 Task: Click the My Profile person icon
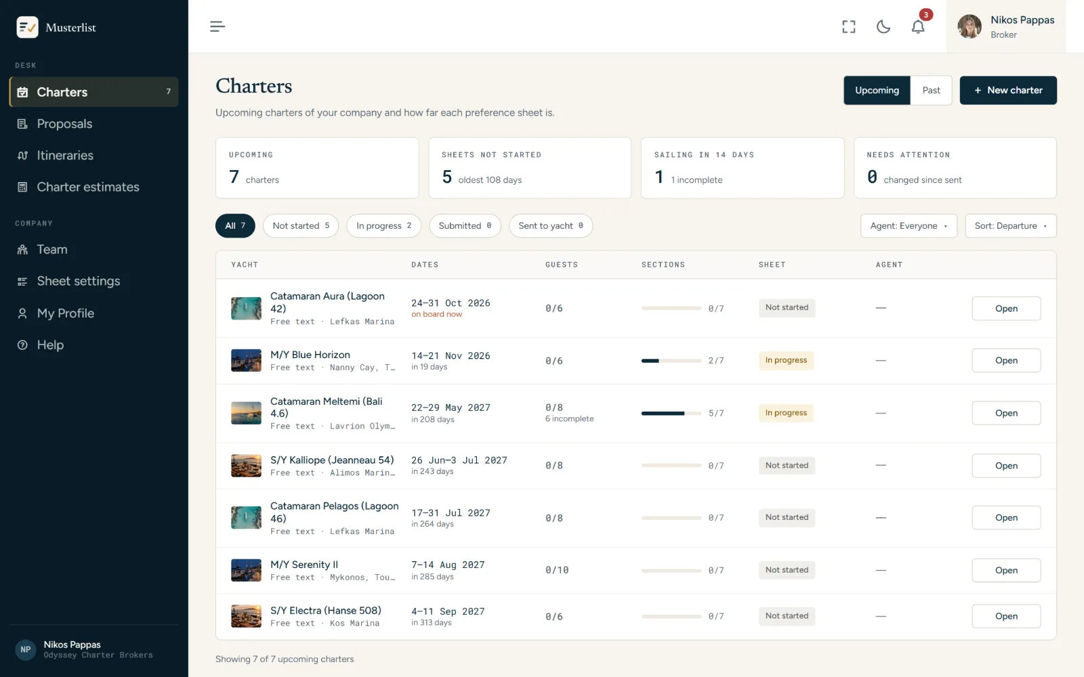click(x=22, y=313)
